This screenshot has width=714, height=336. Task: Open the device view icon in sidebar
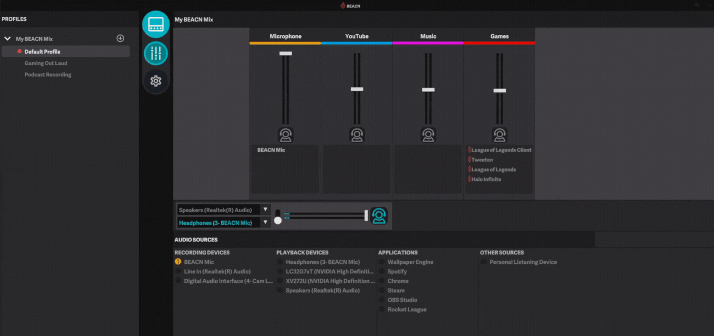tap(156, 24)
